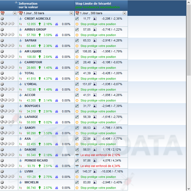Click rain cloud icon in PERNOD RICARD row
The height and width of the screenshot is (191, 191).
click(77, 166)
